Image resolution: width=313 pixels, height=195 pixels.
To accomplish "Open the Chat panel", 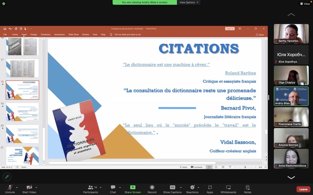I will [113, 189].
